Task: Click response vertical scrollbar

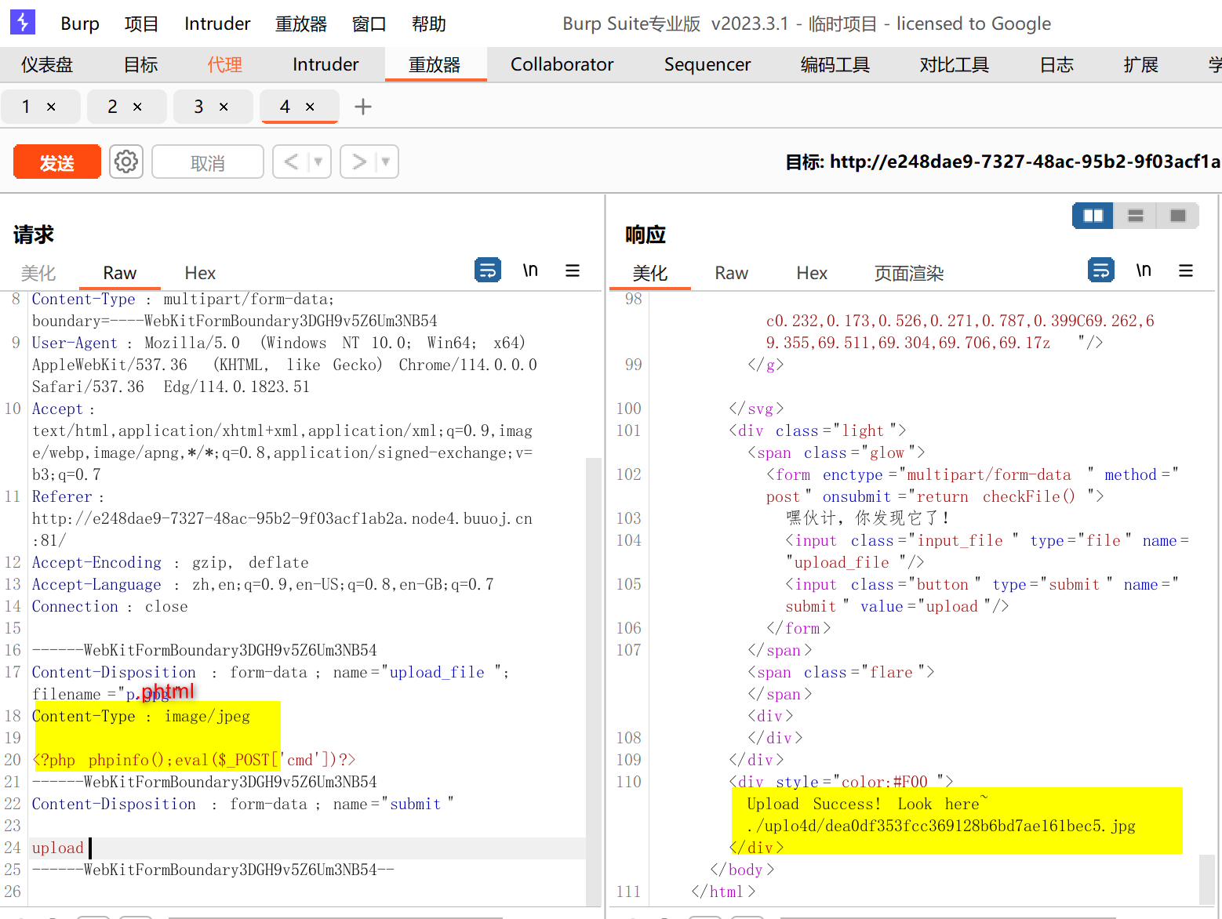Action: click(1207, 879)
